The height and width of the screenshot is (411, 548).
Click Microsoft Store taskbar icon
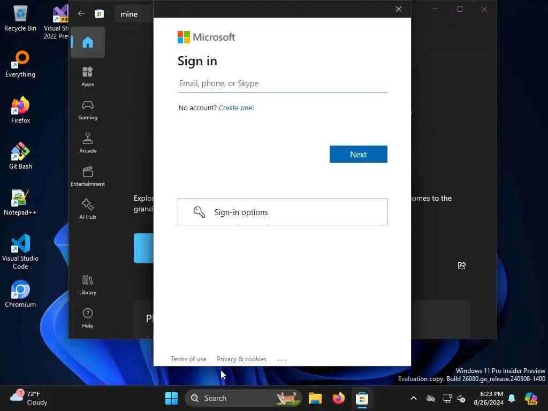(362, 398)
